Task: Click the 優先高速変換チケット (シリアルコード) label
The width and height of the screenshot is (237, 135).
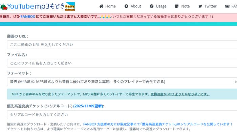Action: coord(40,106)
